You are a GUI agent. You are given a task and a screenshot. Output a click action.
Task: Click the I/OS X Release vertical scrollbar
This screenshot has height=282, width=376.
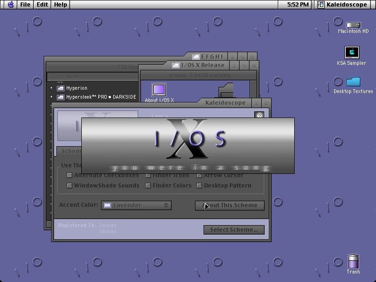coord(253,89)
